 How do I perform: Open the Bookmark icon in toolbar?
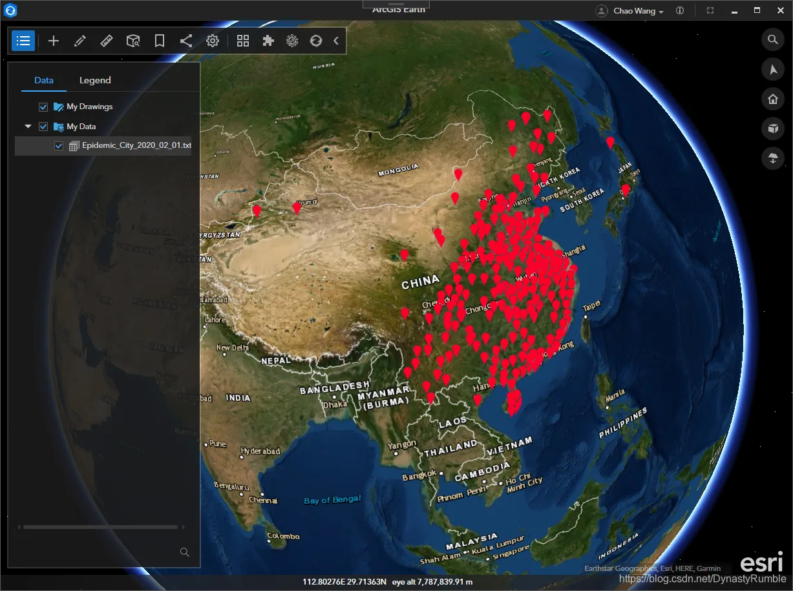tap(160, 41)
